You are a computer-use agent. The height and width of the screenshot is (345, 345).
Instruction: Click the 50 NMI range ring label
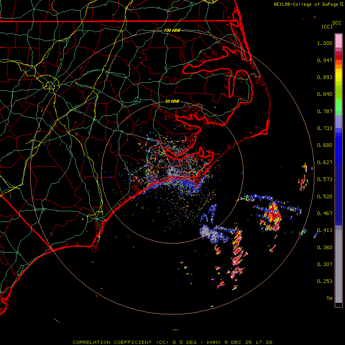click(x=172, y=101)
